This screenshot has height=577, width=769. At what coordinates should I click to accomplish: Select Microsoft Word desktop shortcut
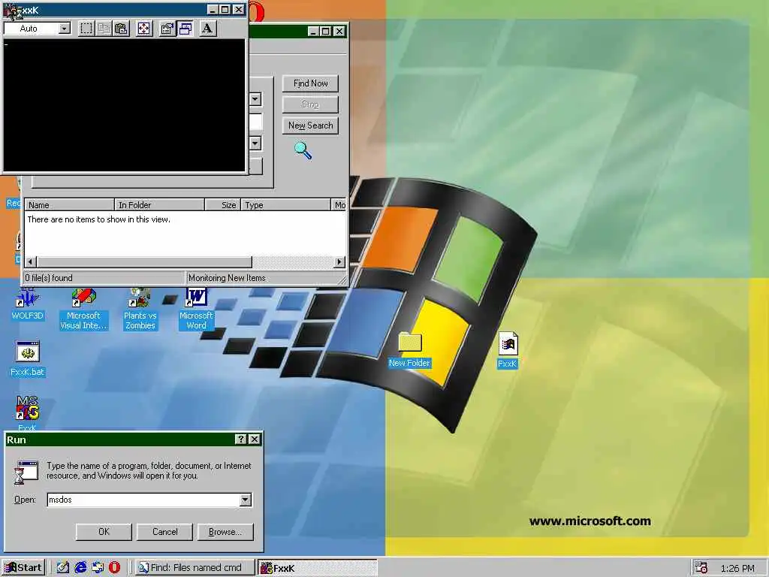coord(196,309)
